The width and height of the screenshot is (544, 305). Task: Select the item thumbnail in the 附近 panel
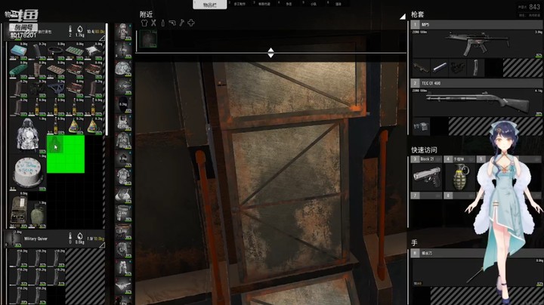click(x=148, y=39)
